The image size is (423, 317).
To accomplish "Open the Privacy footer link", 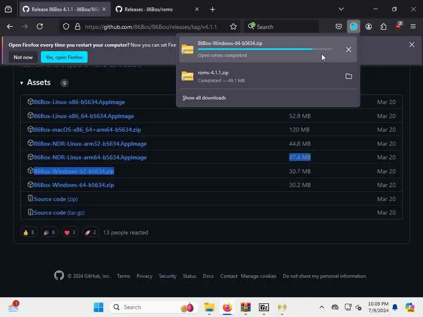I will tap(144, 276).
